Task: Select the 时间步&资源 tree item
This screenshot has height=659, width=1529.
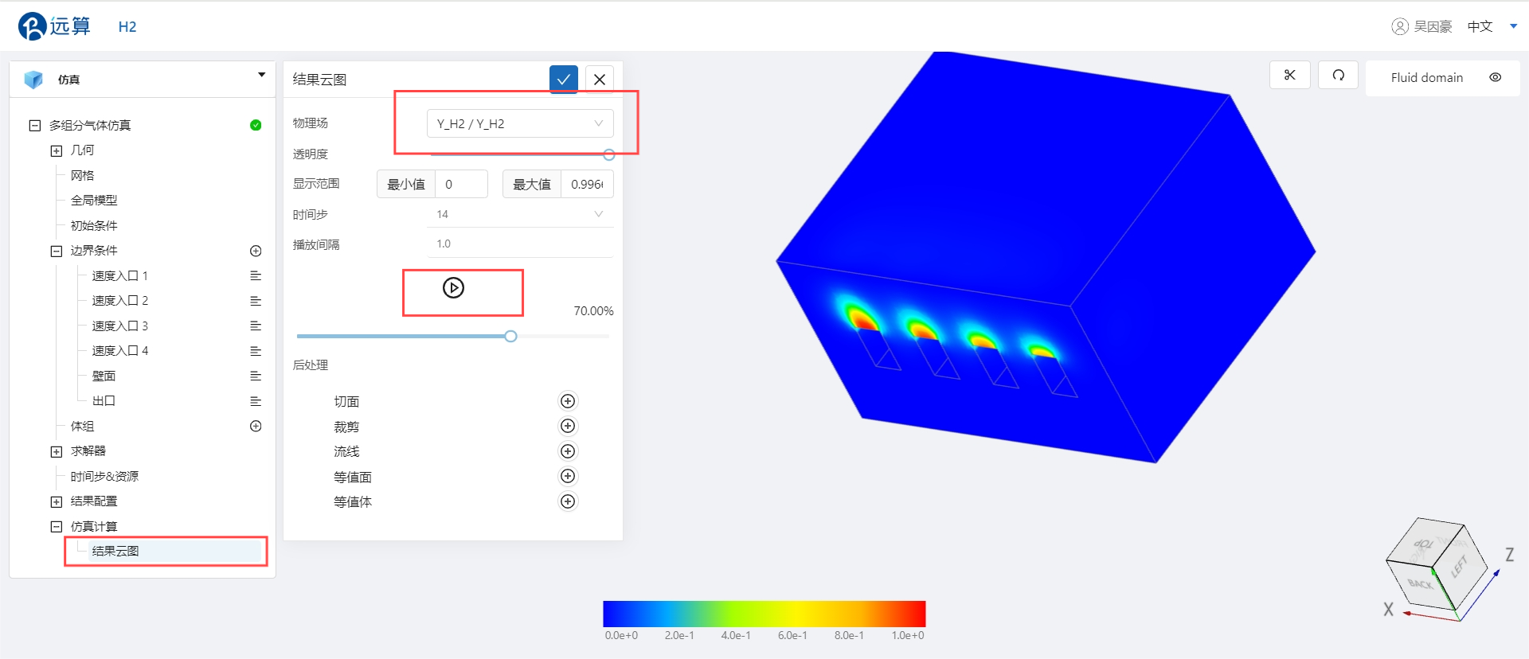Action: pos(104,476)
